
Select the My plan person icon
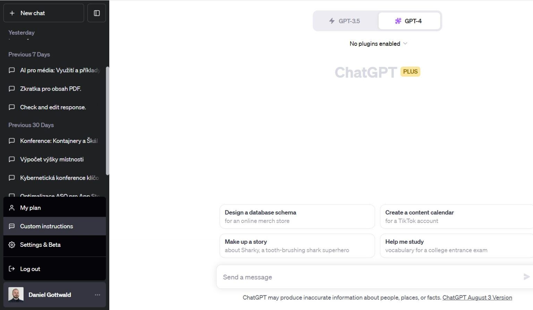(12, 207)
